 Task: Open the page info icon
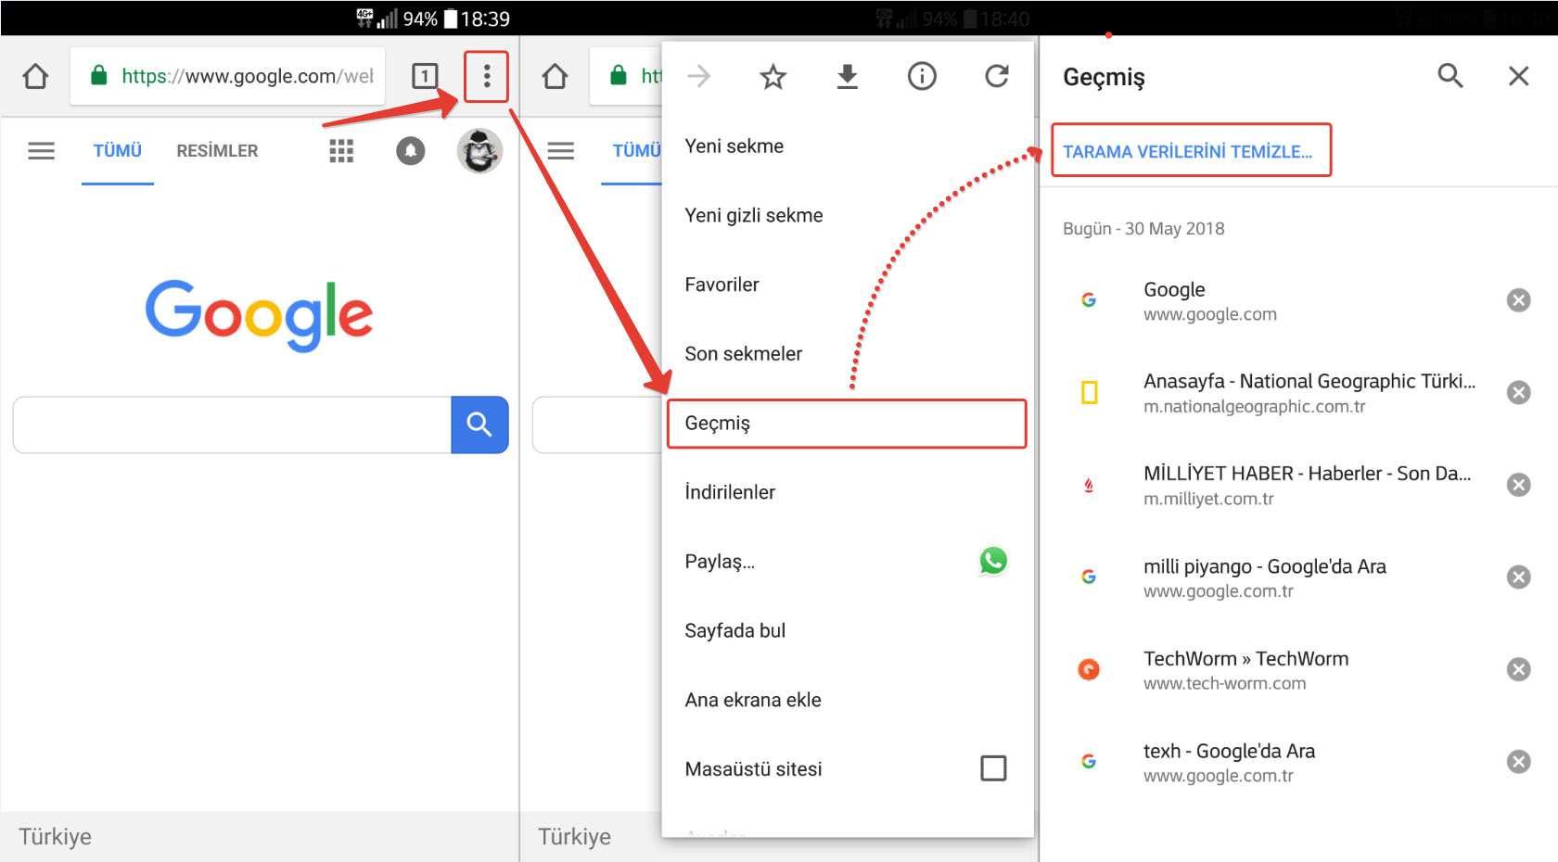(921, 76)
